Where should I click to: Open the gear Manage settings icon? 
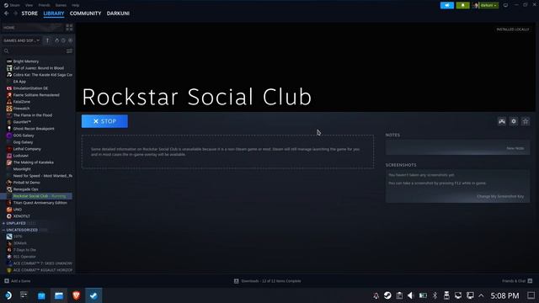click(514, 121)
